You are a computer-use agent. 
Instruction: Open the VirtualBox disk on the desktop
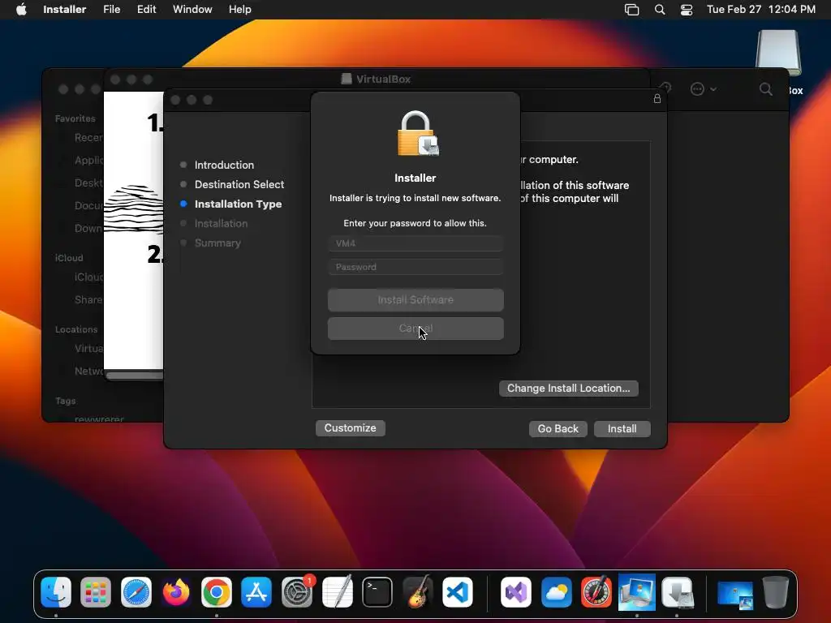tap(778, 53)
